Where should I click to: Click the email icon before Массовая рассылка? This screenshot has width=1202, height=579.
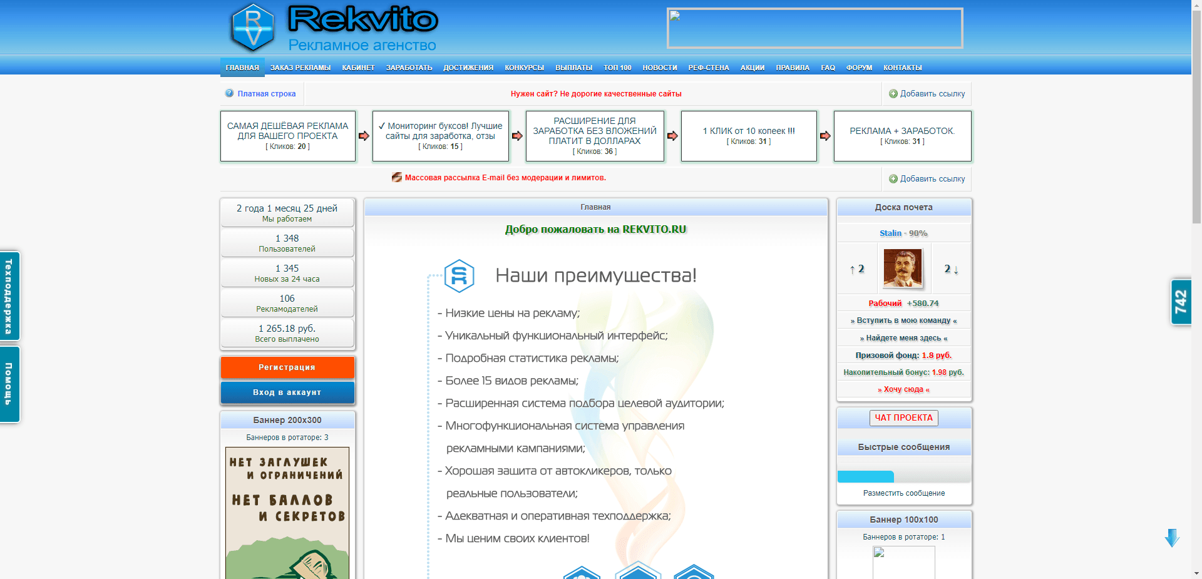click(396, 178)
